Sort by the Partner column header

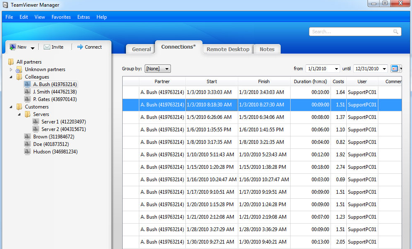162,81
